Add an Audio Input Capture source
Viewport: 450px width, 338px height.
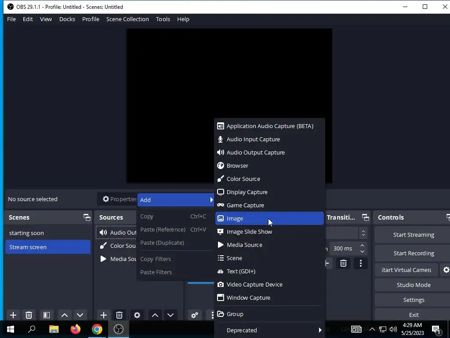[269, 139]
